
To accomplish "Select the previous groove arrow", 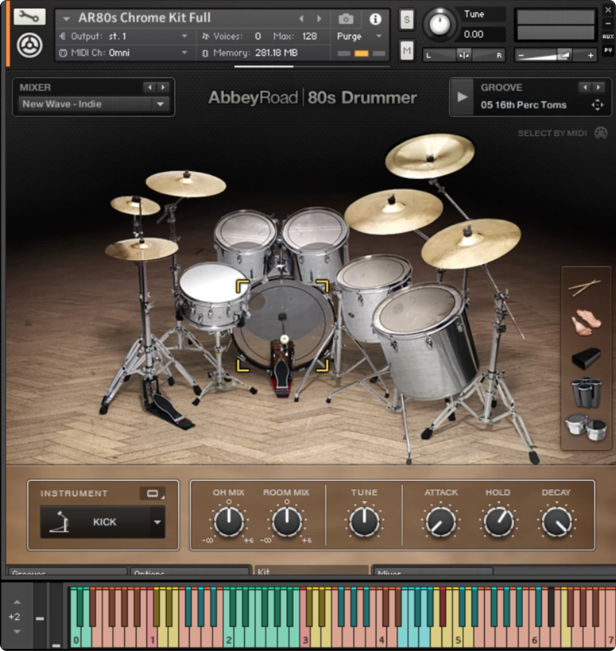I will coord(585,87).
